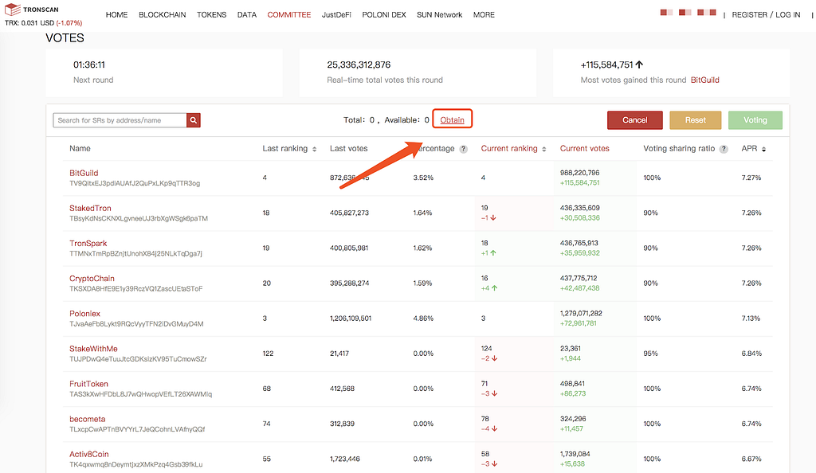Open the POLONI DEX nav item
The height and width of the screenshot is (473, 816).
point(384,14)
